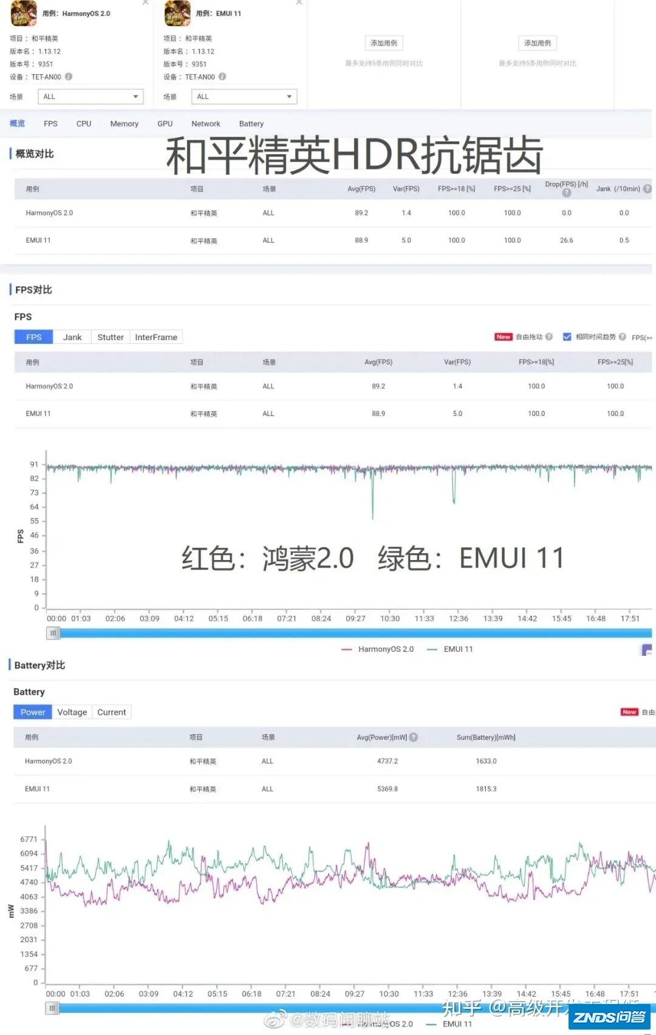Click the purple floating icon beside FPS legend
This screenshot has width=656, height=1035.
tap(647, 650)
